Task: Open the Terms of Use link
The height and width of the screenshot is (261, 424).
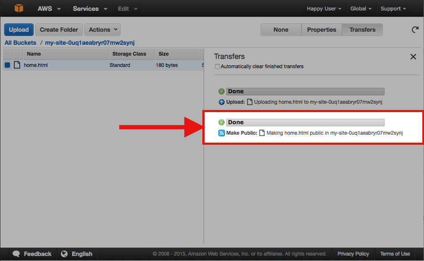Action: [395, 254]
